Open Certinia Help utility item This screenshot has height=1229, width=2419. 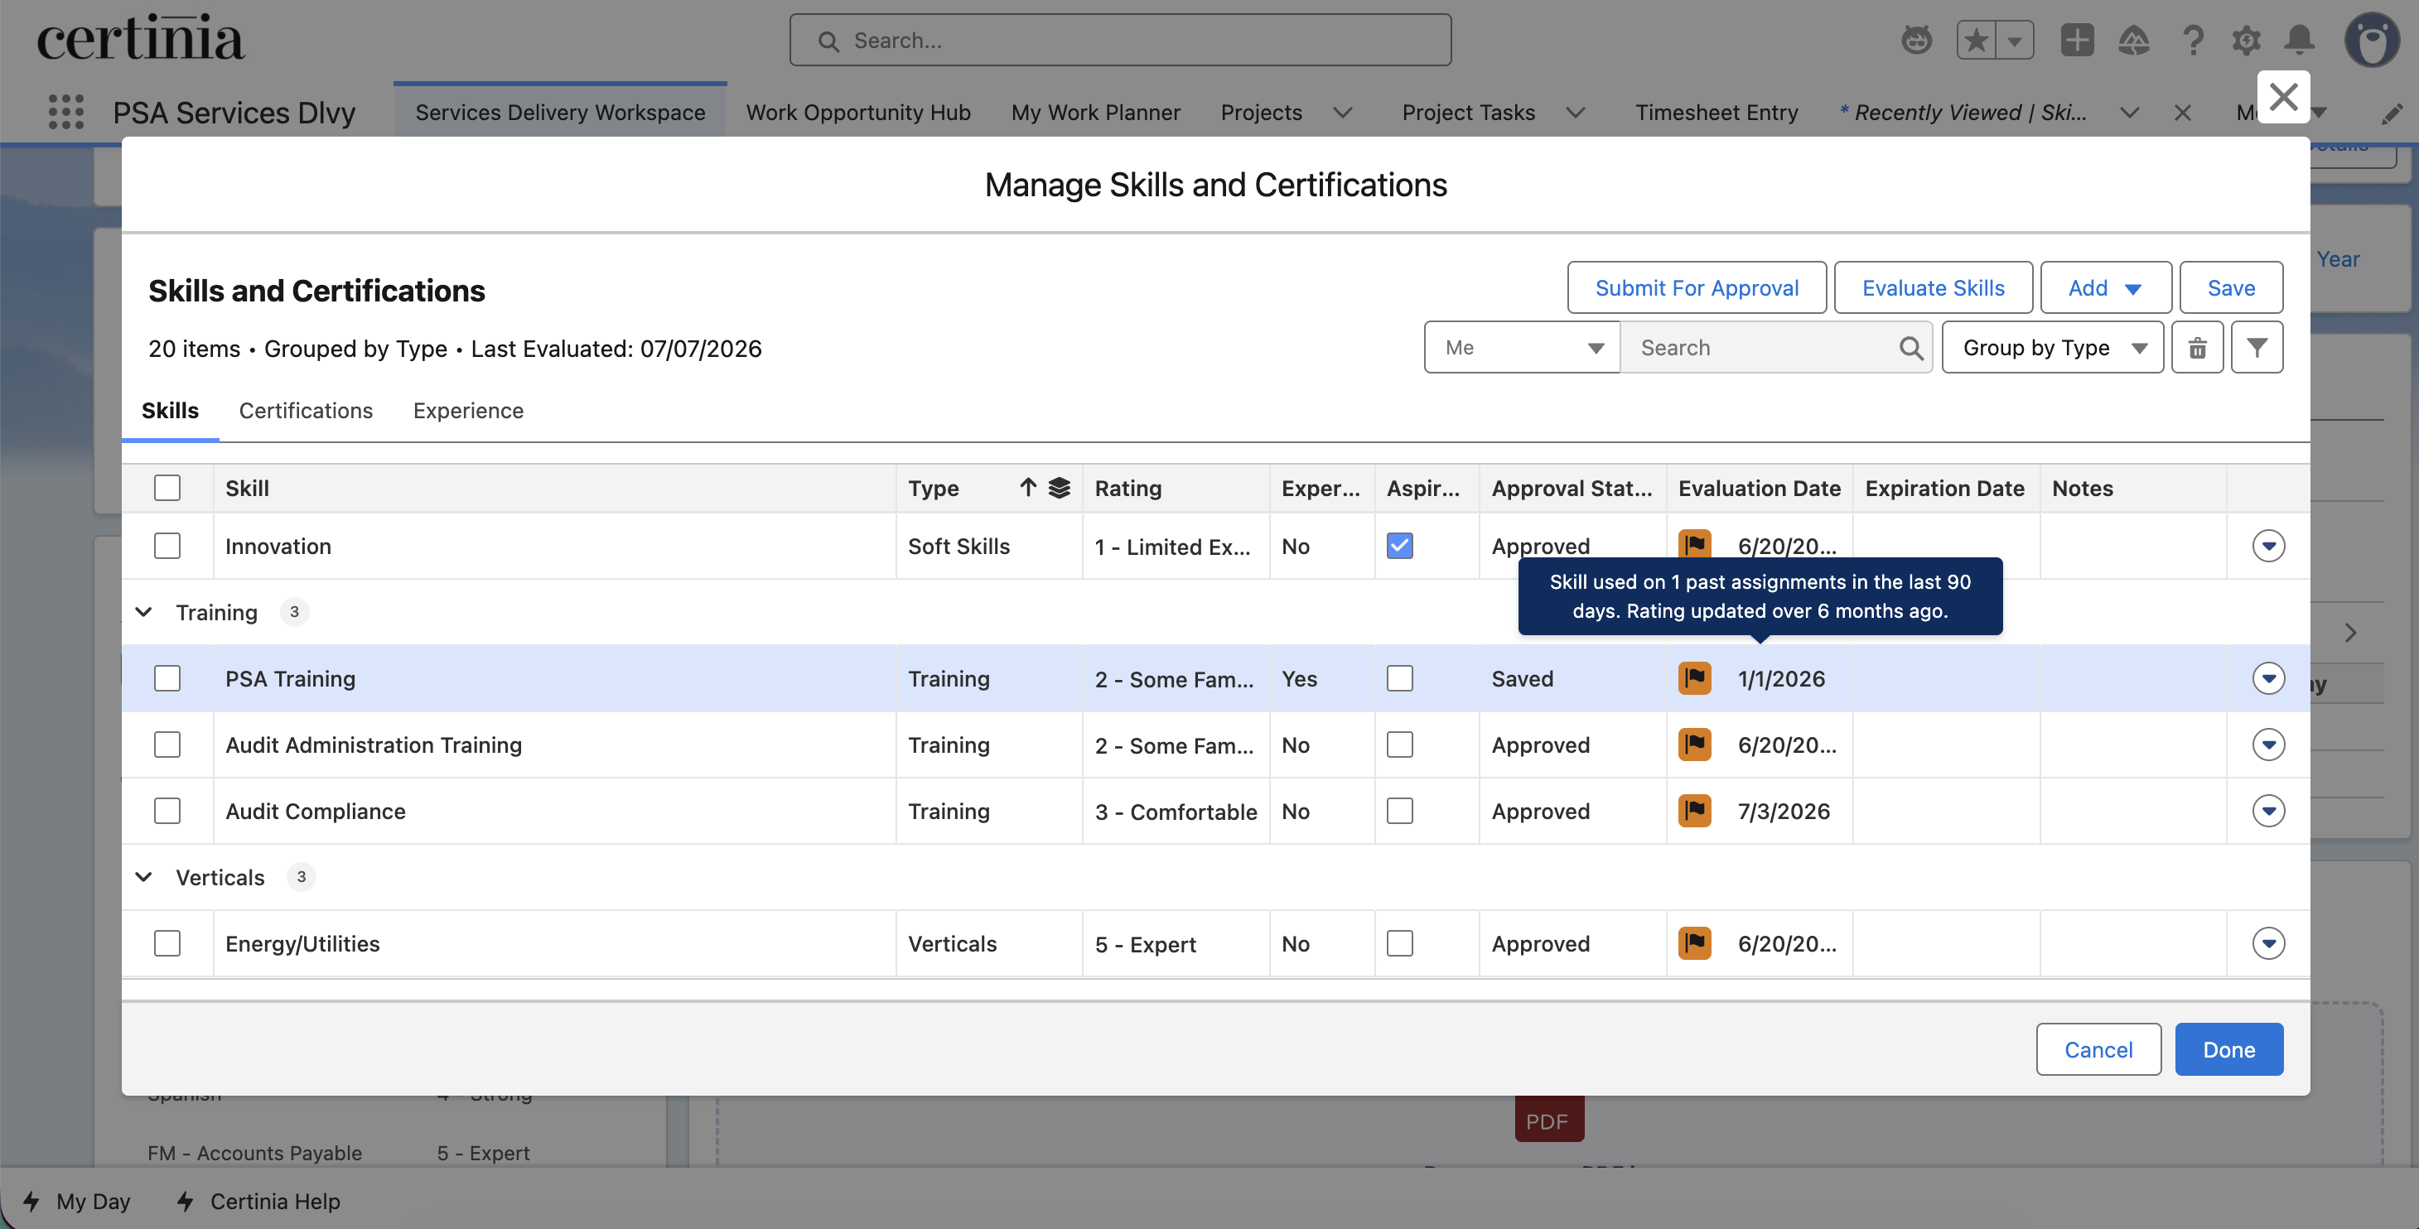coord(259,1201)
